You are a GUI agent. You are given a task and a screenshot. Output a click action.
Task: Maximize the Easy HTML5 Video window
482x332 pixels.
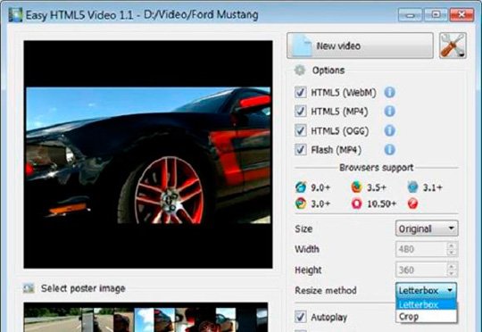(x=436, y=14)
